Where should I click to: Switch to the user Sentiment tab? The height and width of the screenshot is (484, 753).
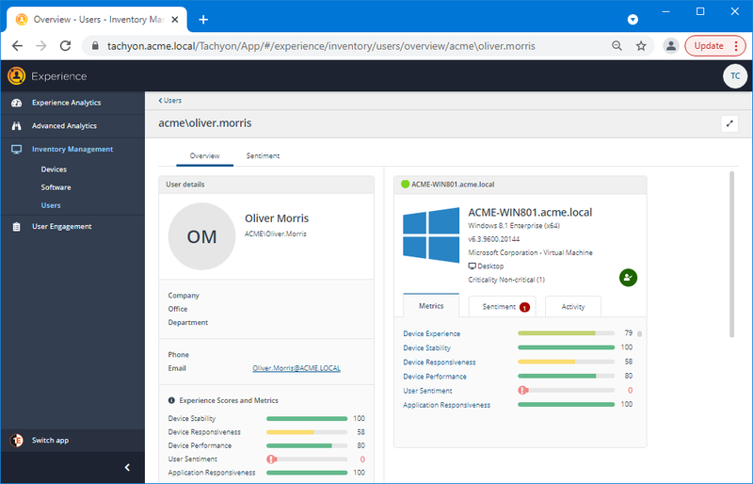[x=263, y=156]
